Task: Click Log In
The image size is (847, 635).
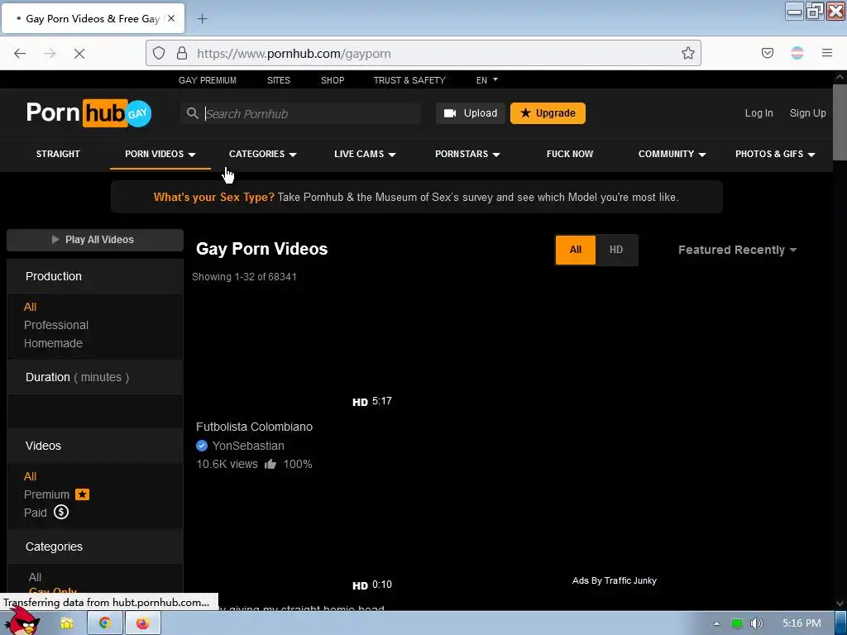Action: click(759, 112)
